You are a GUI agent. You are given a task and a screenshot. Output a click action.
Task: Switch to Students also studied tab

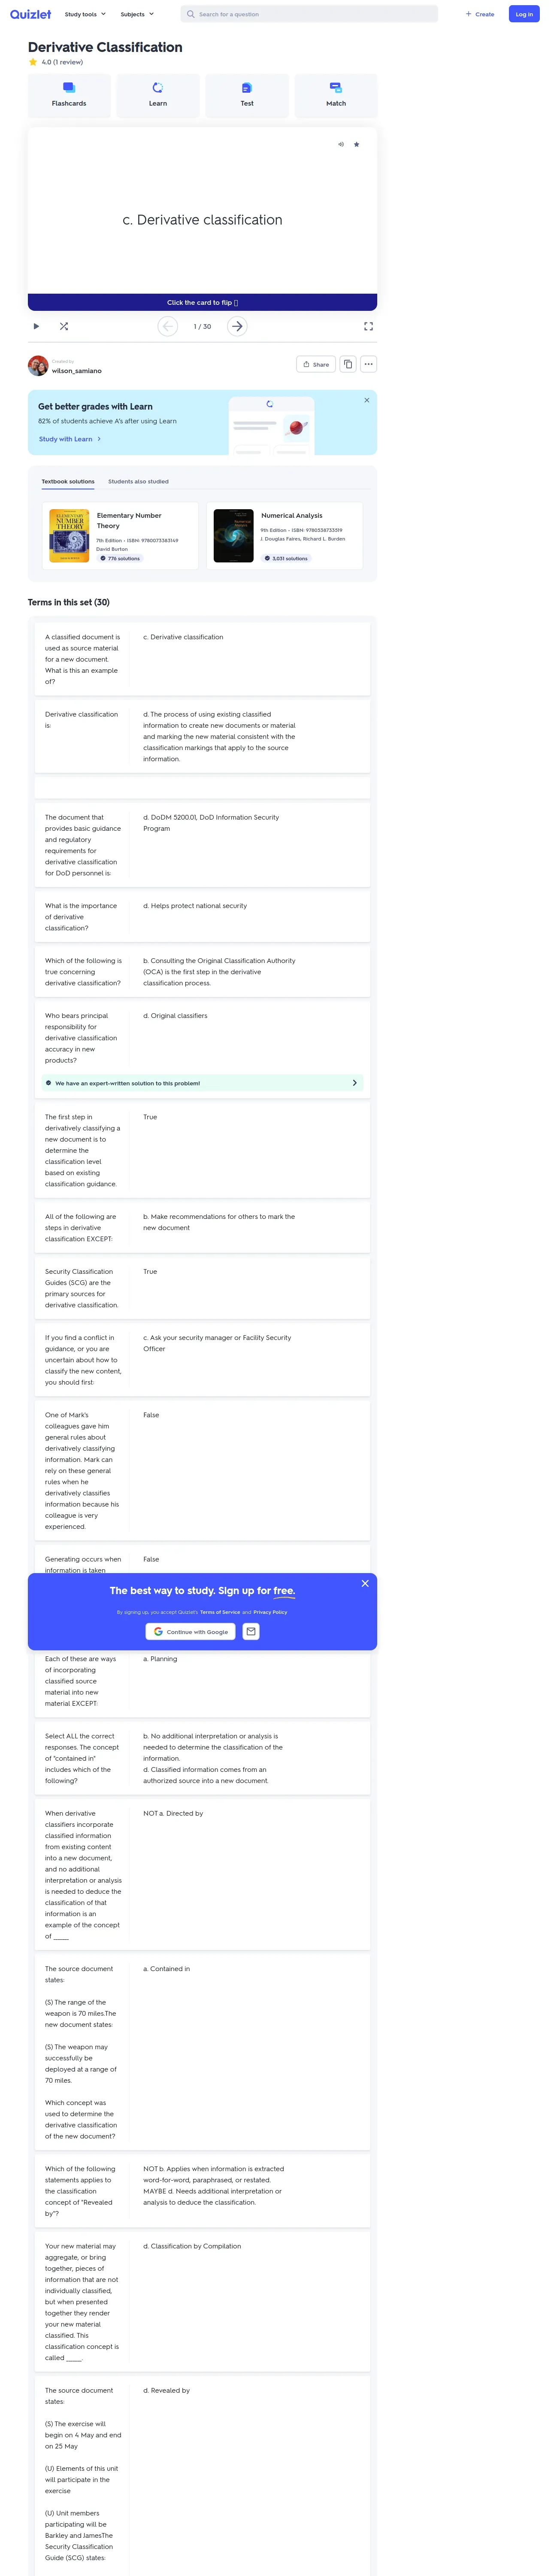pos(138,481)
